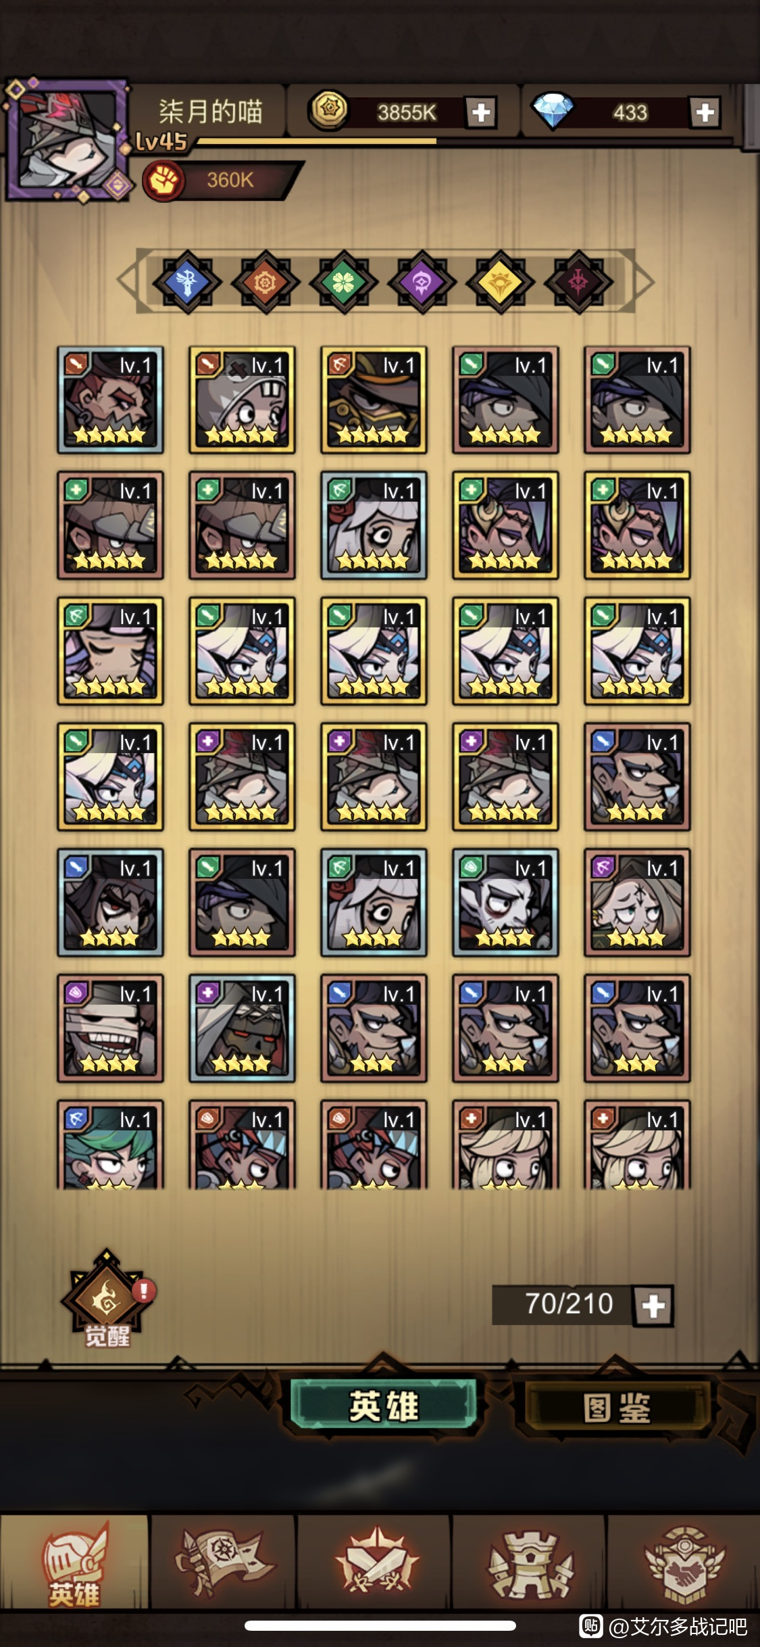Open the flag campaign menu icon
760x1647 pixels.
223,1562
